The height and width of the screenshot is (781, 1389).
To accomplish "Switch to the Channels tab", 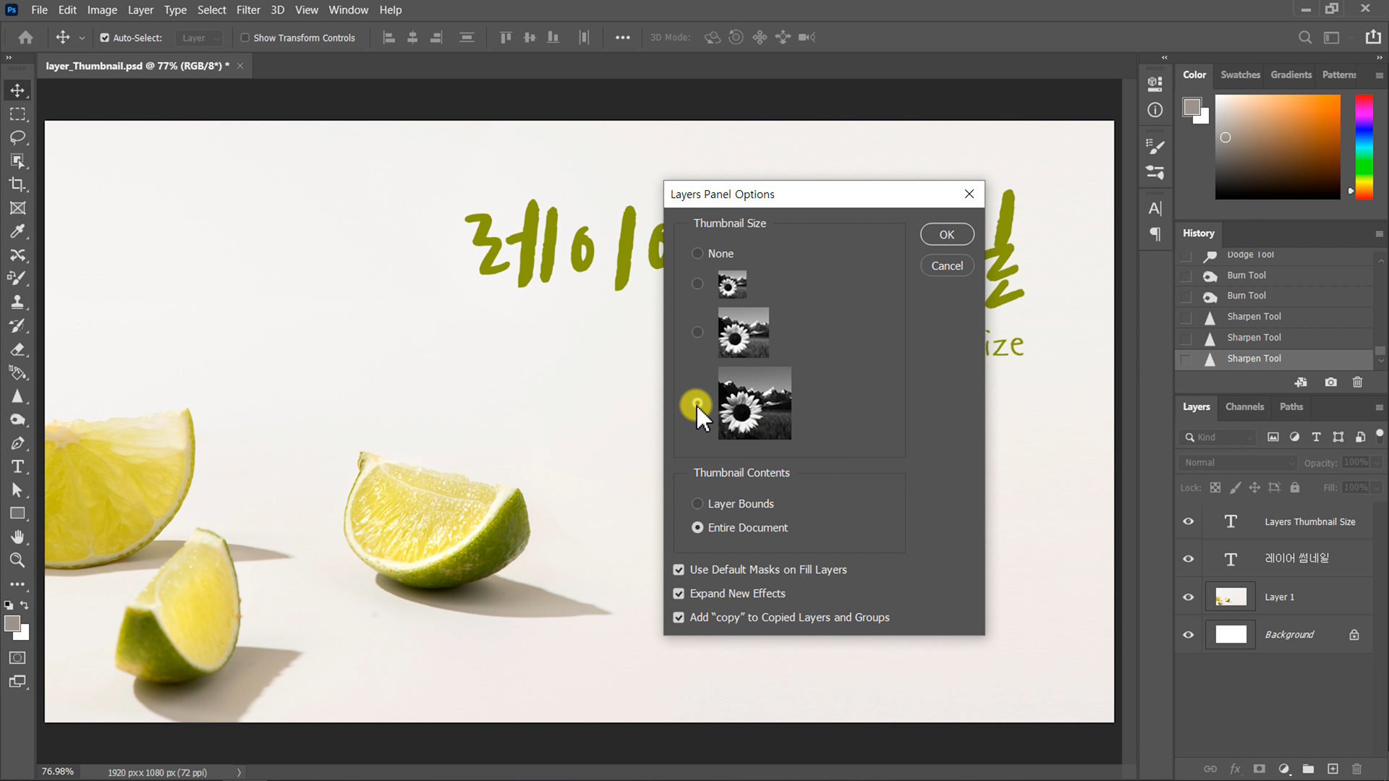I will pos(1244,406).
